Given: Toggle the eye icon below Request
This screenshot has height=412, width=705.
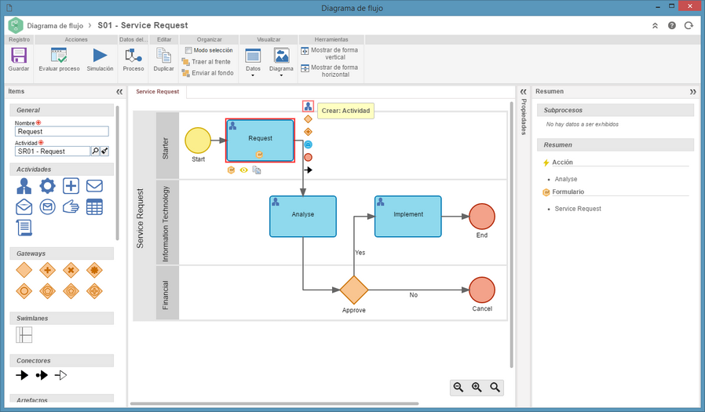Looking at the screenshot, I should [x=243, y=170].
